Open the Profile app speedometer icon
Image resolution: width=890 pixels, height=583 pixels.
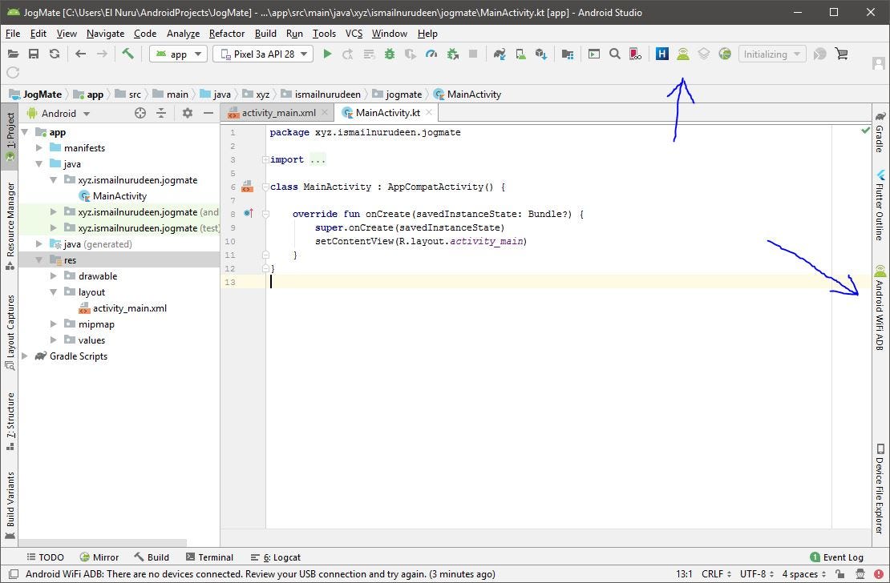click(x=431, y=54)
